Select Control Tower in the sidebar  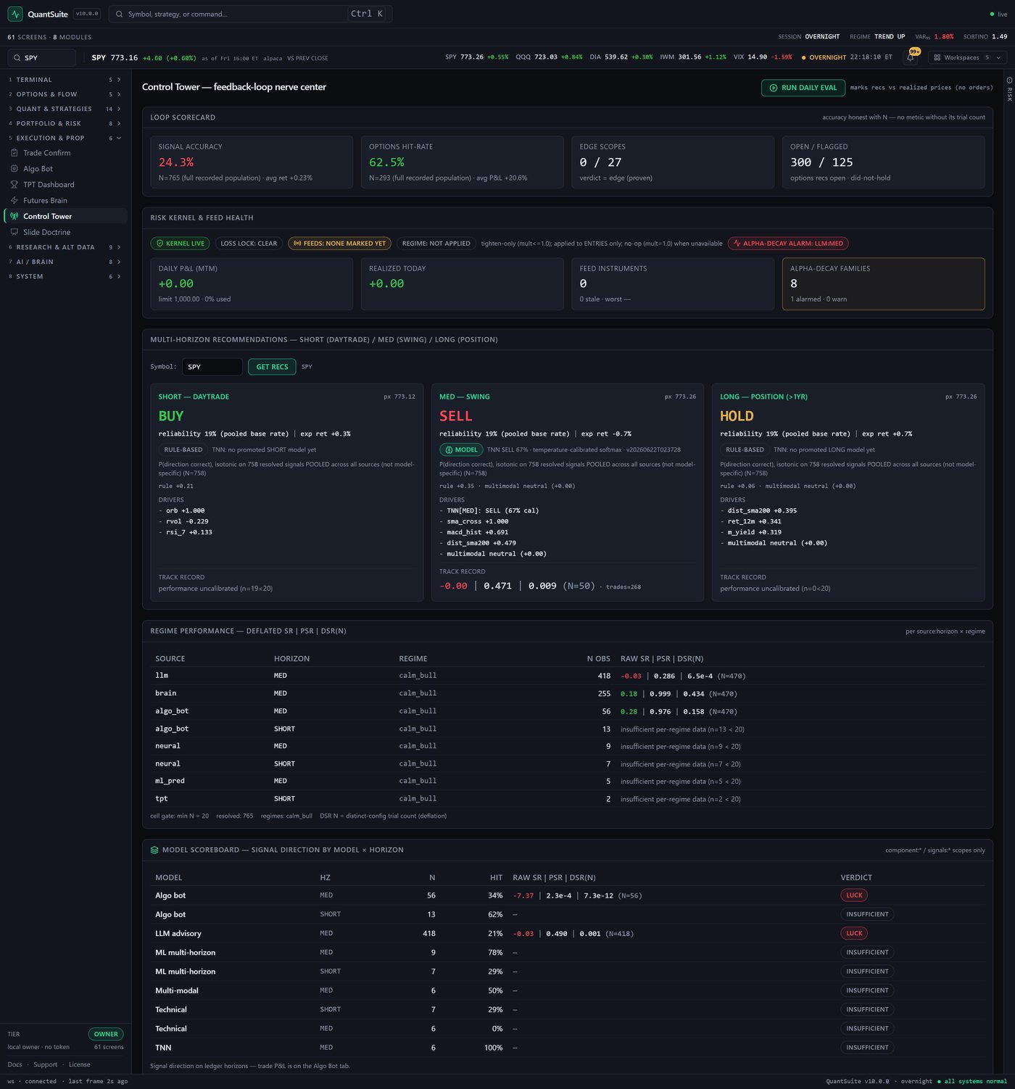[x=65, y=216]
